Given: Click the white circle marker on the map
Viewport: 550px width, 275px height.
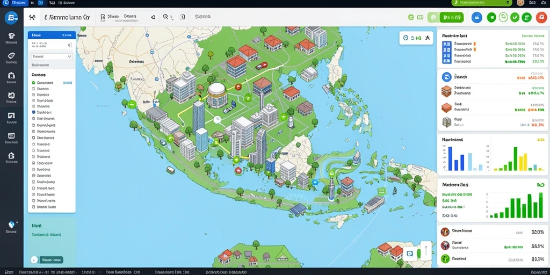Looking at the screenshot, I should click(x=217, y=120).
